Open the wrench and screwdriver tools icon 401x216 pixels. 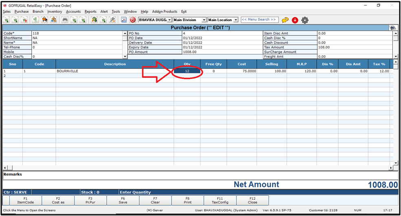[112, 20]
